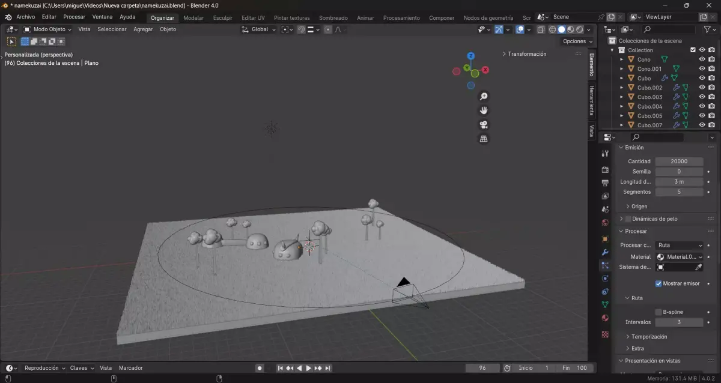Viewport: 721px width, 383px height.
Task: Open the Procesar como Ruta dropdown
Action: click(x=679, y=245)
